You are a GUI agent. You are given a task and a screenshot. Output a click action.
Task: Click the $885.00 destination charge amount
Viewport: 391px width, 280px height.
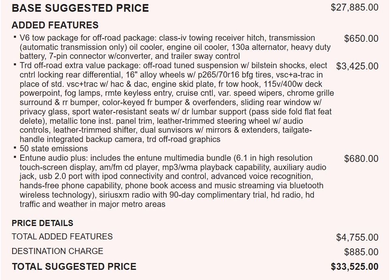(361, 252)
